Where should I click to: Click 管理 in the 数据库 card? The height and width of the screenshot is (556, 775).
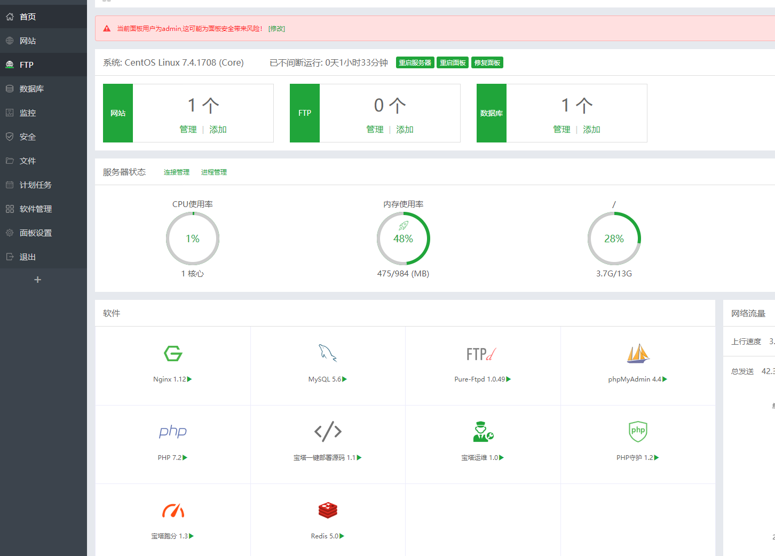point(562,130)
